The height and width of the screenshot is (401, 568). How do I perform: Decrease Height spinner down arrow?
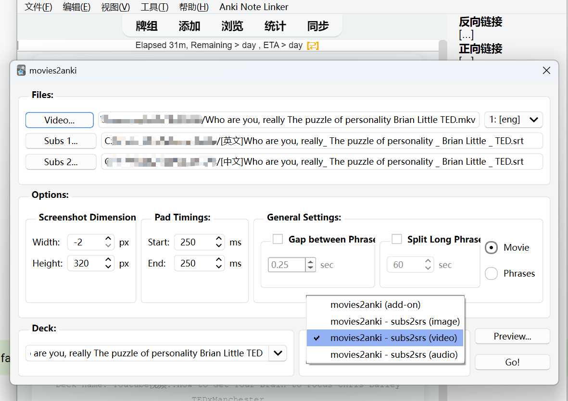coord(109,267)
